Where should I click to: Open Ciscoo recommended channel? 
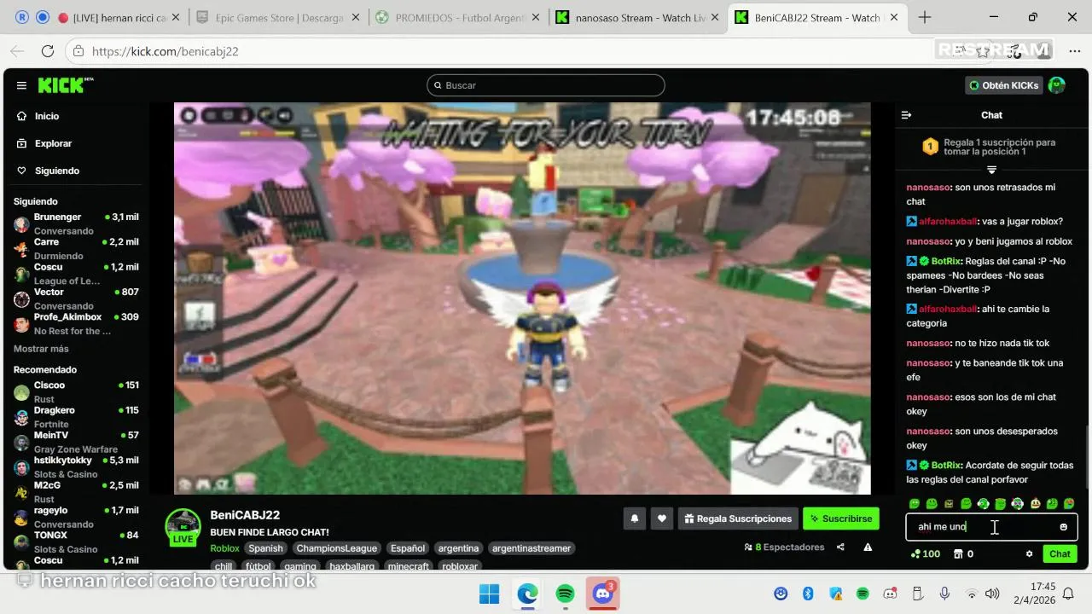click(x=75, y=391)
